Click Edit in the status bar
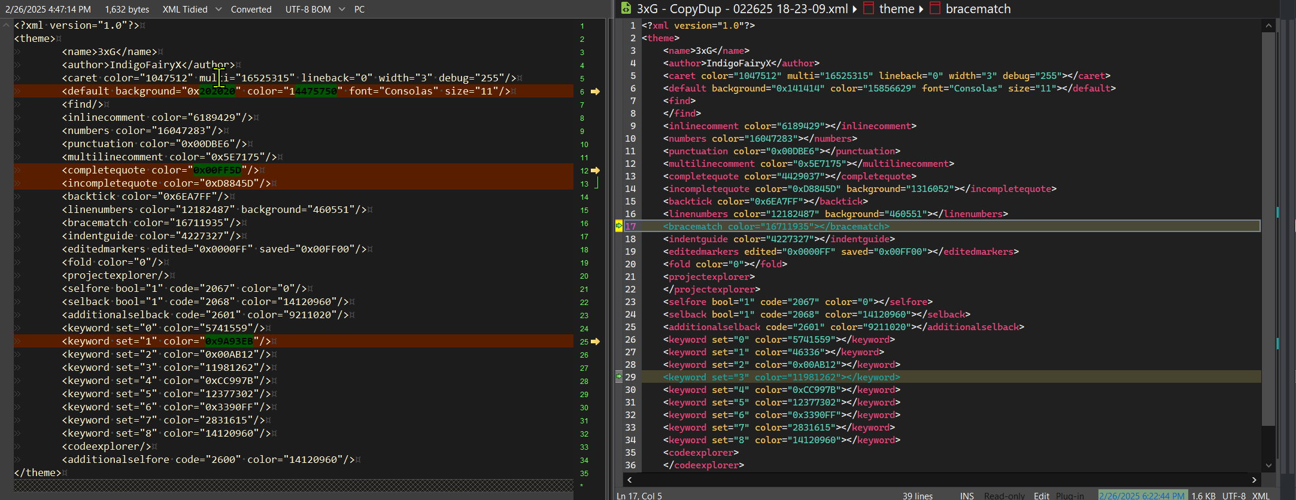The image size is (1296, 500). click(x=1042, y=495)
